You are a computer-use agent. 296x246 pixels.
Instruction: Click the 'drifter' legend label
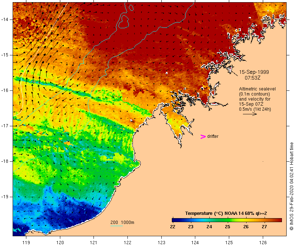point(213,136)
